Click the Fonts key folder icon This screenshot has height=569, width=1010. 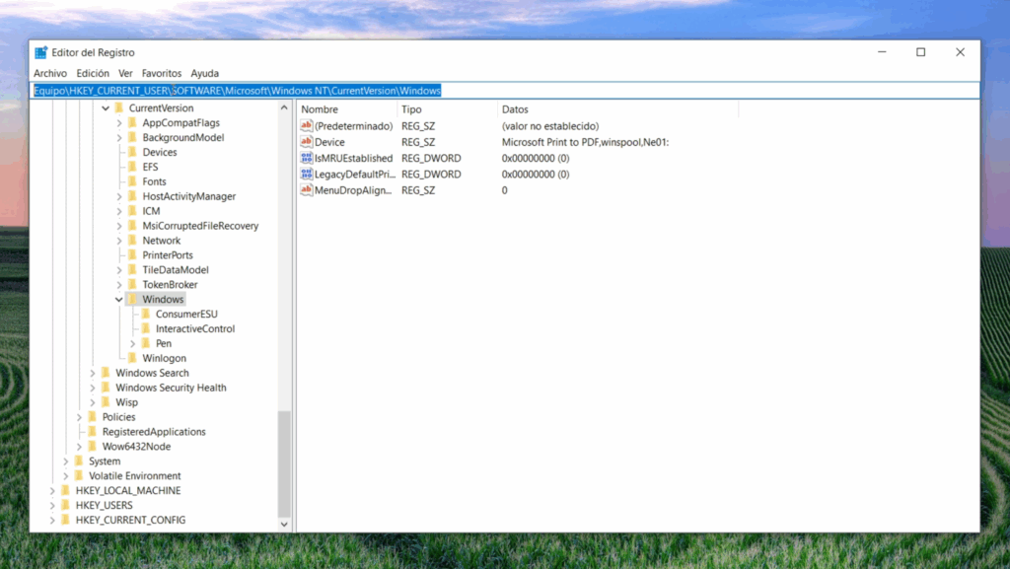tap(133, 181)
